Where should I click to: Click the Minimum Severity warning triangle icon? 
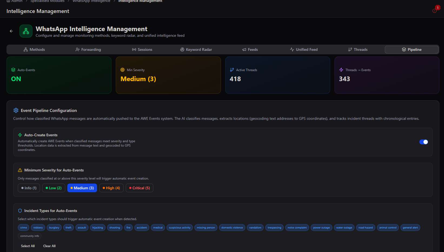(20, 170)
